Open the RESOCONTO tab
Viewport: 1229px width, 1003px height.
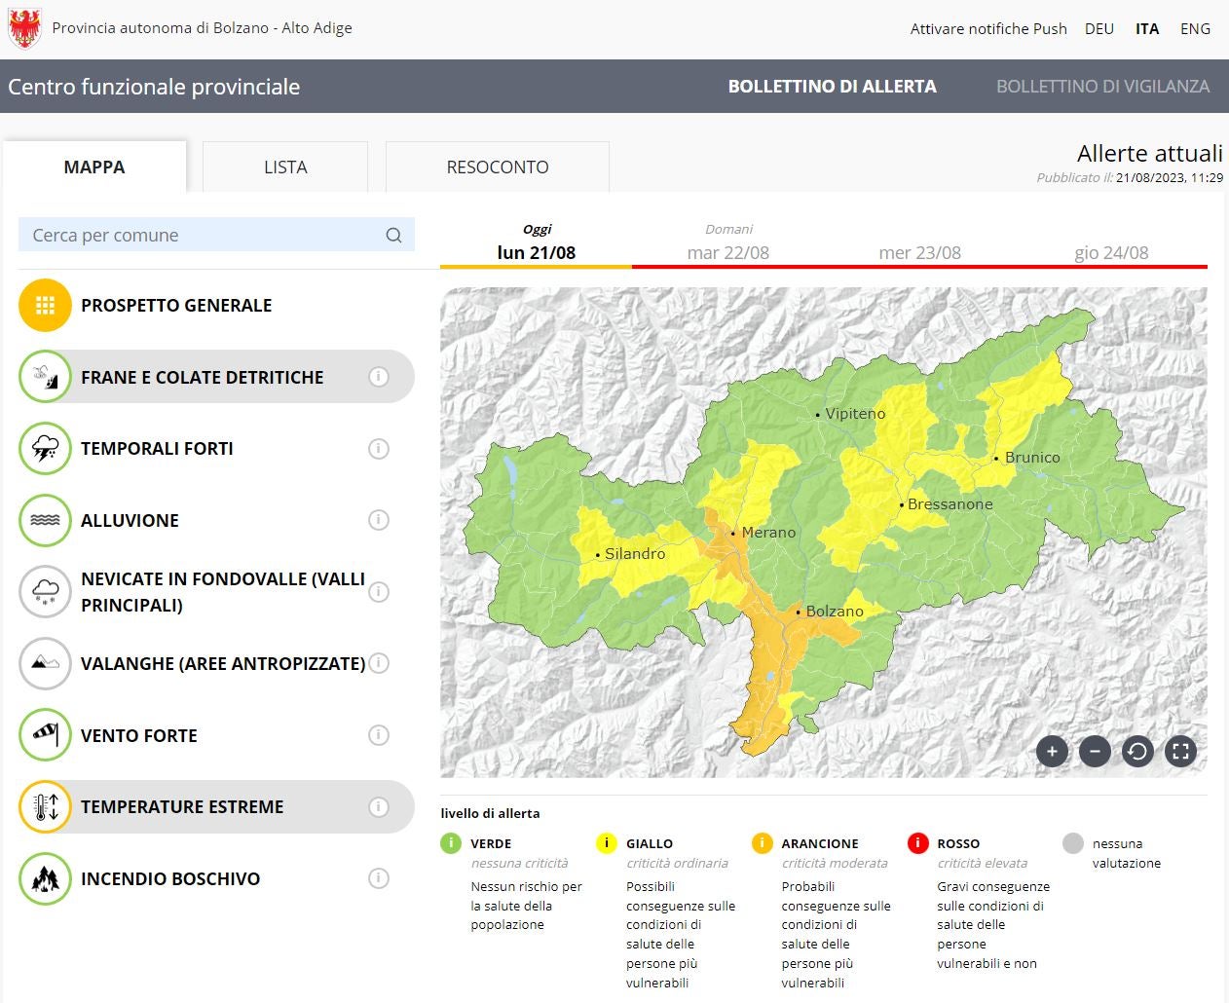point(498,167)
